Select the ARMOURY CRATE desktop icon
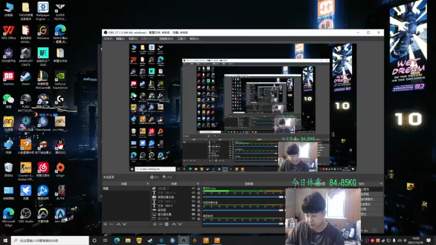The image size is (436, 245). point(26,57)
